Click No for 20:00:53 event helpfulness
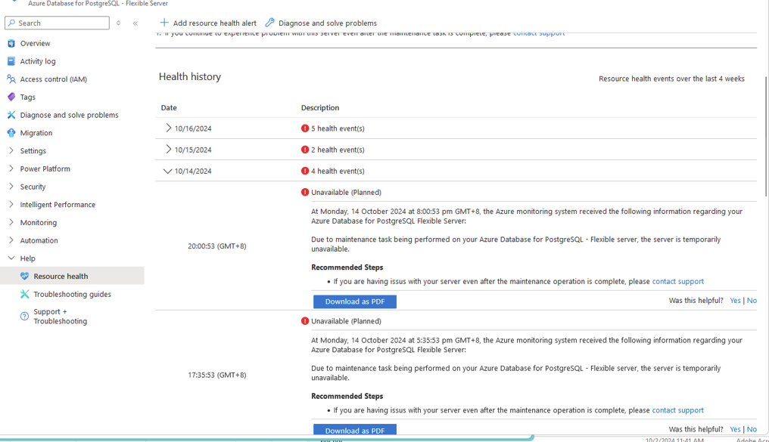Image resolution: width=769 pixels, height=442 pixels. pos(752,301)
